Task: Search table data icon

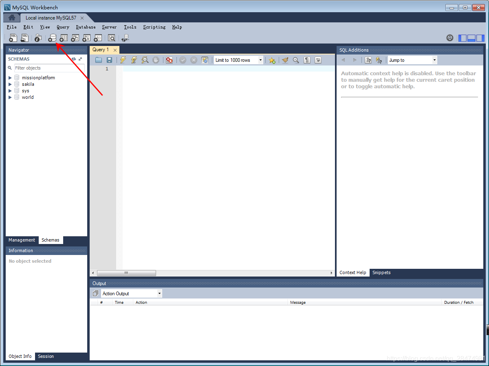Action: coord(111,38)
